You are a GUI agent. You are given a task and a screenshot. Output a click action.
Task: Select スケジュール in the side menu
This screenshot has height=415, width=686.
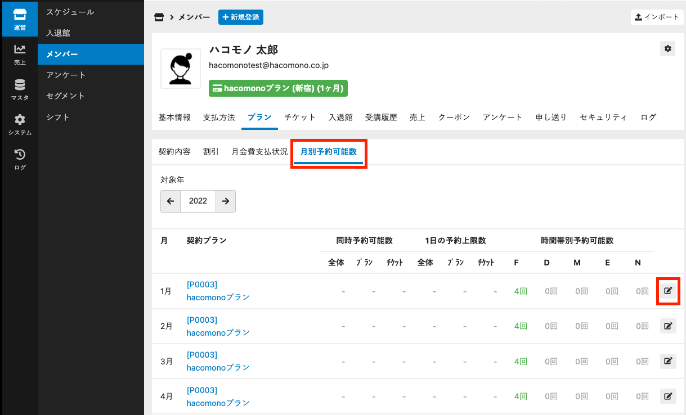tap(70, 12)
